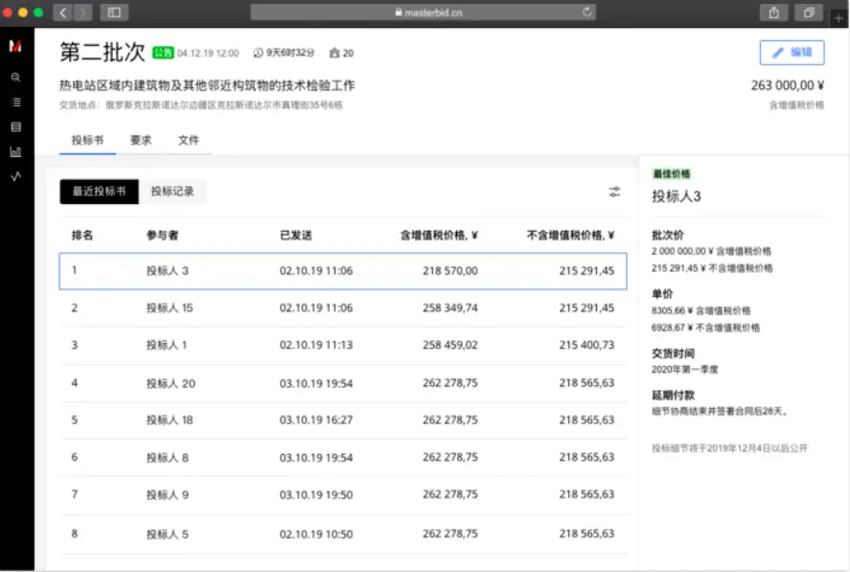Viewport: 850px width, 572px height.
Task: Click the Masterbid logo in sidebar
Action: (x=15, y=47)
